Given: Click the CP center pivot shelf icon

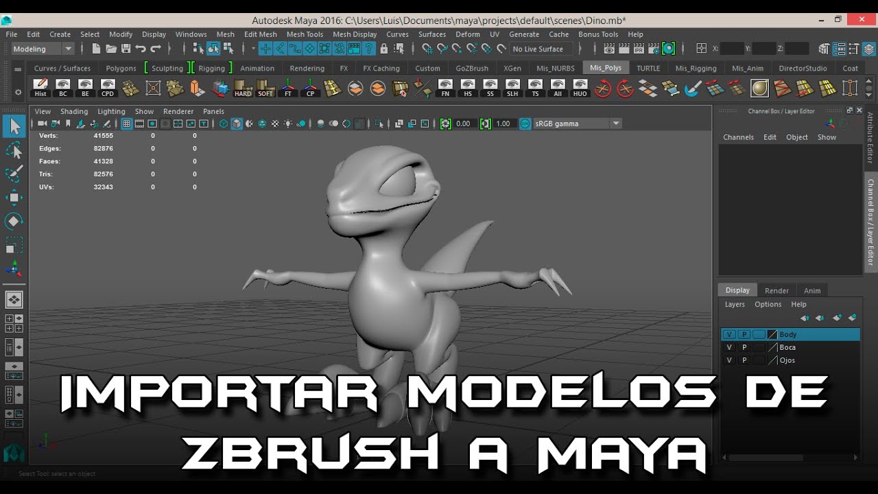Looking at the screenshot, I should click(x=311, y=88).
